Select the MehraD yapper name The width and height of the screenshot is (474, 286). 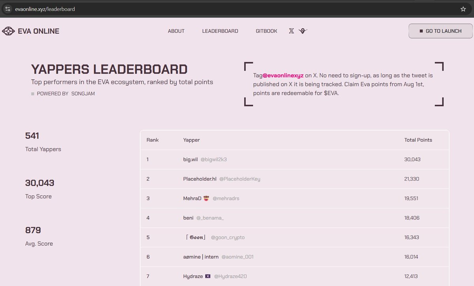pos(193,198)
